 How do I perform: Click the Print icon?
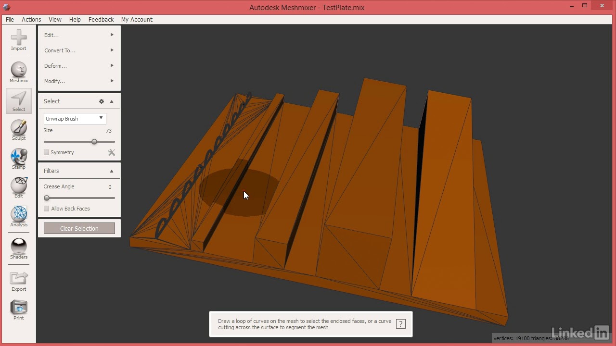[x=19, y=310]
